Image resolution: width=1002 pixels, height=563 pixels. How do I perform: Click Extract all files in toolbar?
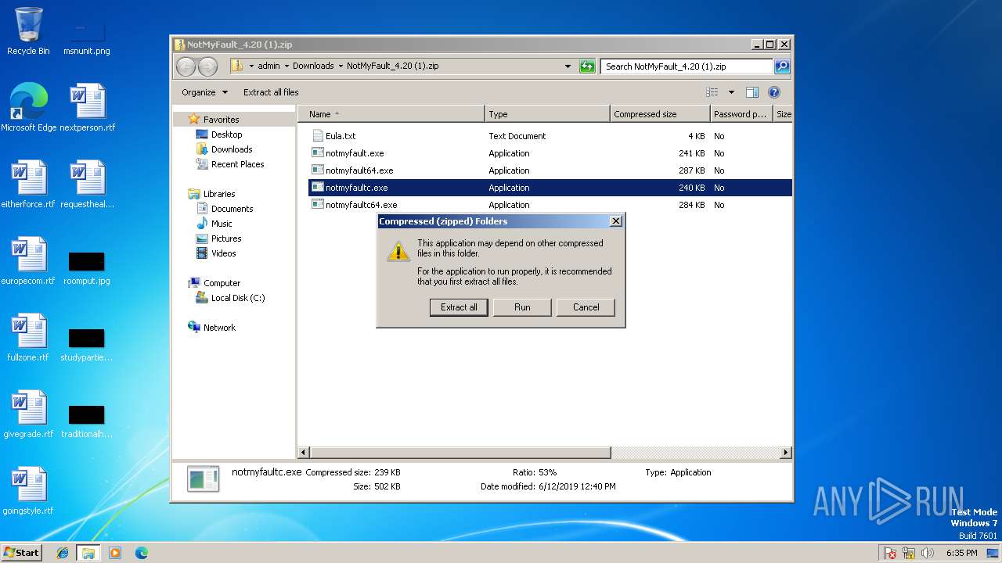click(271, 92)
